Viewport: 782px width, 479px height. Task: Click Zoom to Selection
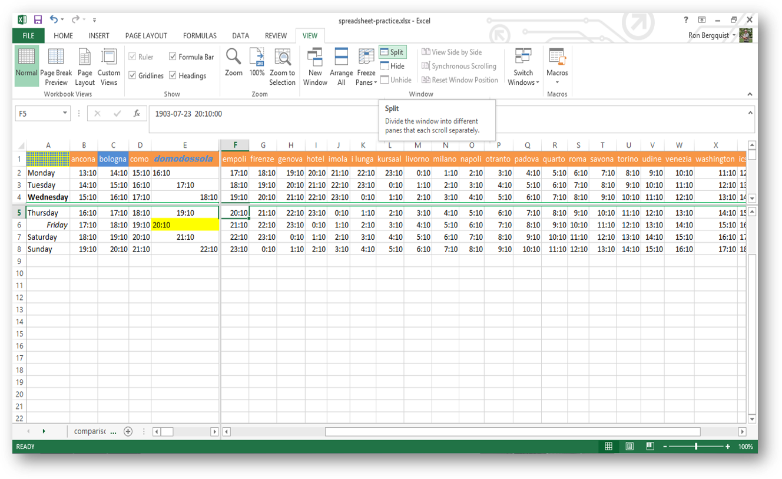click(x=283, y=67)
